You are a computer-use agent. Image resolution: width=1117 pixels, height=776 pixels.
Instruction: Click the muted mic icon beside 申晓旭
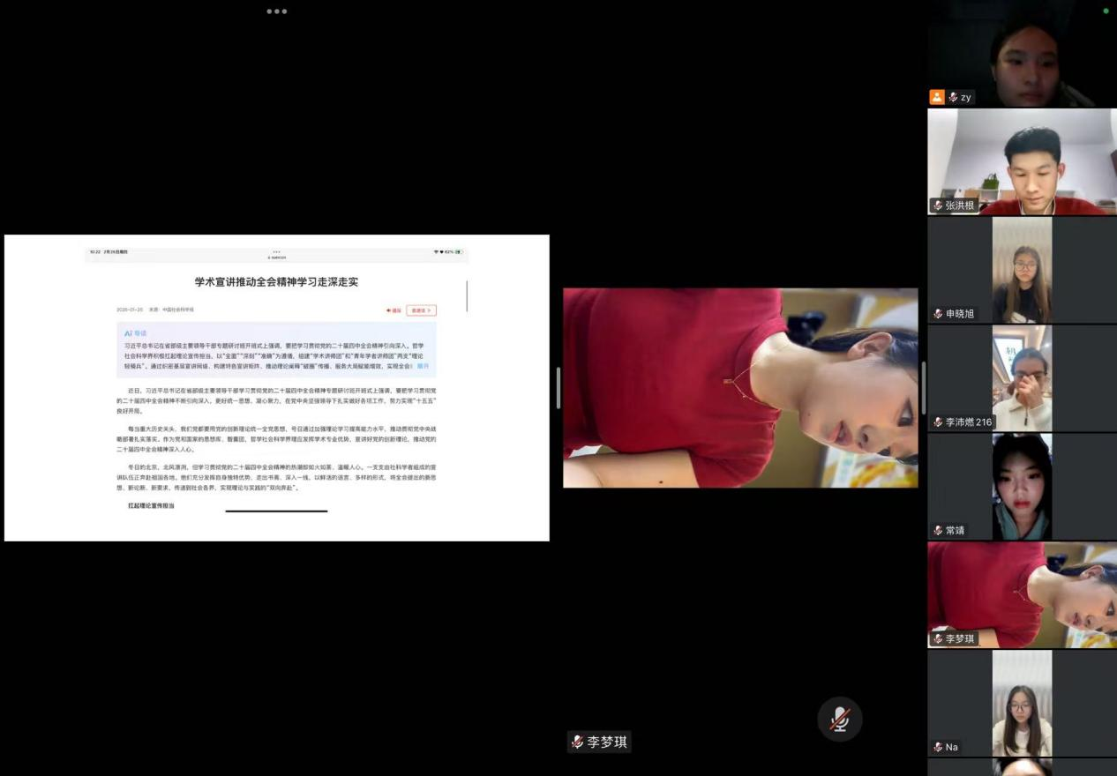[937, 314]
